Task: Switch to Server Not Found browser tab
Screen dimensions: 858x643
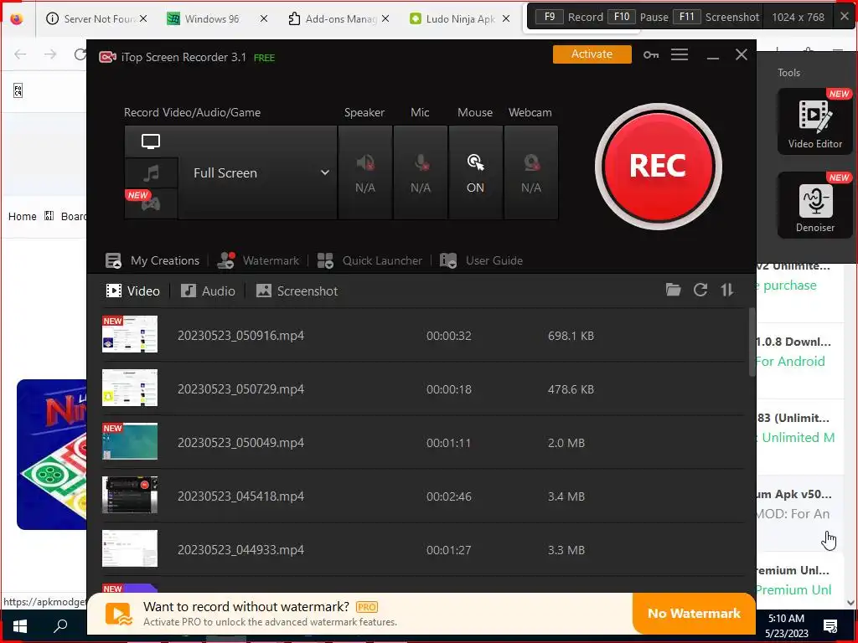Action: click(x=97, y=18)
